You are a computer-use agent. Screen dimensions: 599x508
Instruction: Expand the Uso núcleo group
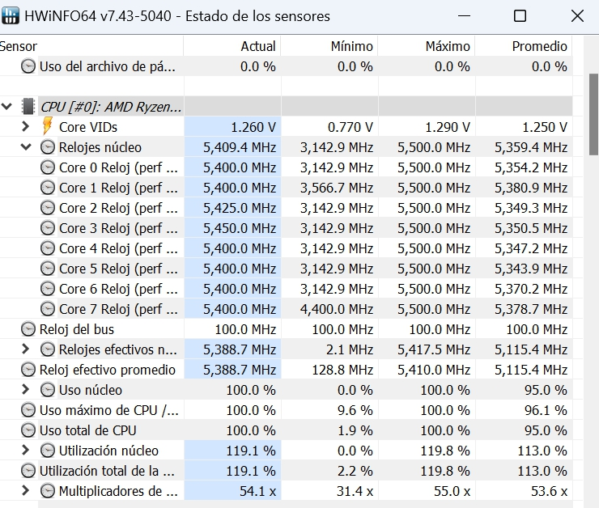pos(26,390)
